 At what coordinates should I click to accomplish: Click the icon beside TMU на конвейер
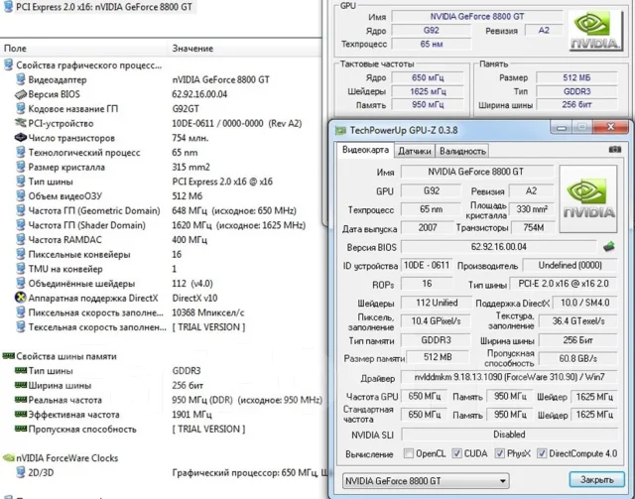(x=21, y=269)
